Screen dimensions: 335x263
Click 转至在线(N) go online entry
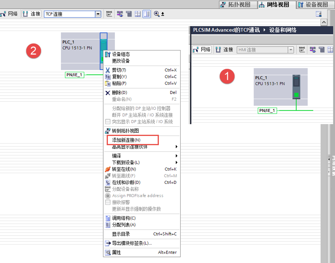(x=124, y=169)
